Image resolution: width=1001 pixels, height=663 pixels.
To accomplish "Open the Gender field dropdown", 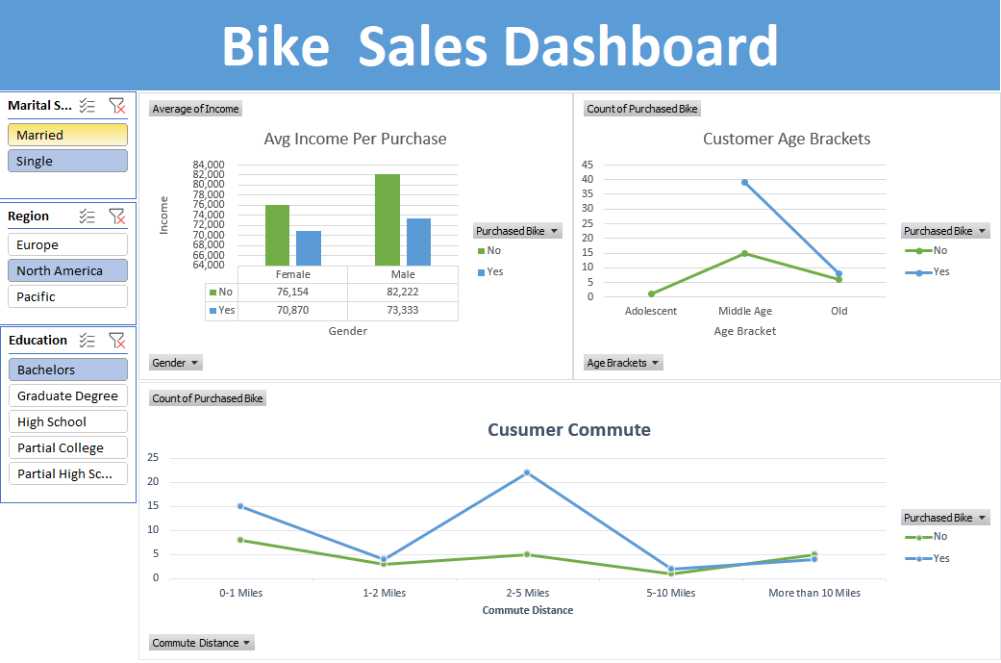I will point(176,363).
